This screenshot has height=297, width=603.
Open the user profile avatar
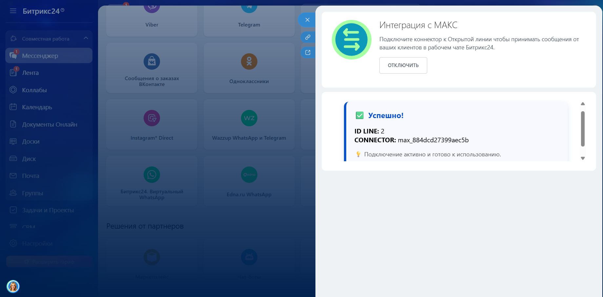coord(13,287)
